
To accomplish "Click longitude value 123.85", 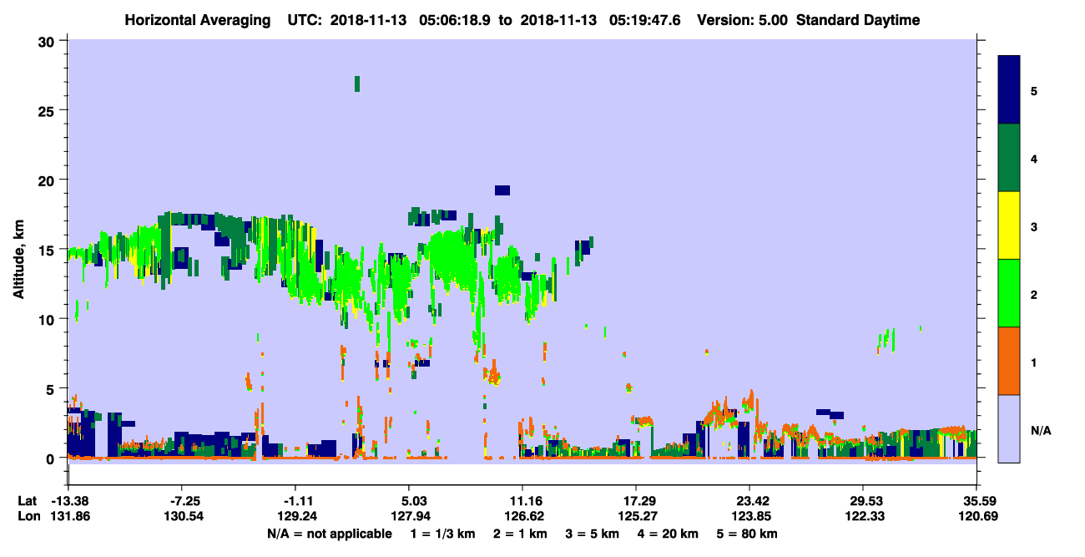I will tap(749, 517).
